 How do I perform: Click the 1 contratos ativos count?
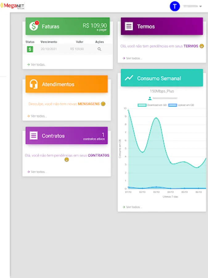point(94,137)
